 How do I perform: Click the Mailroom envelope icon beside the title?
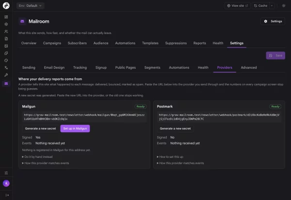coord(22,21)
